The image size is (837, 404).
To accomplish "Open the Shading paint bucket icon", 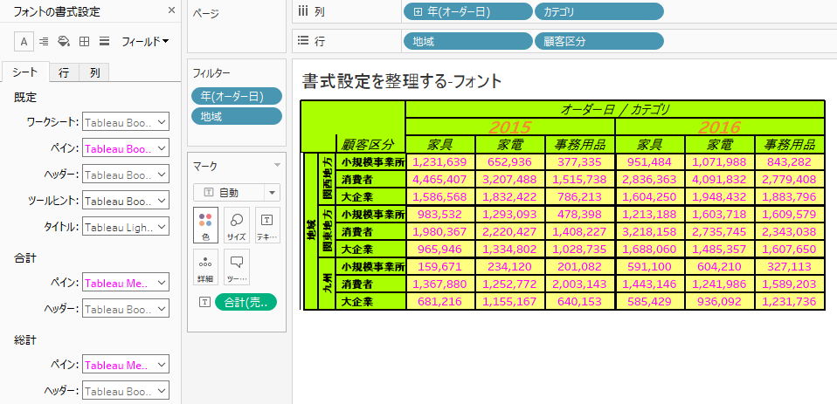I will click(x=64, y=41).
